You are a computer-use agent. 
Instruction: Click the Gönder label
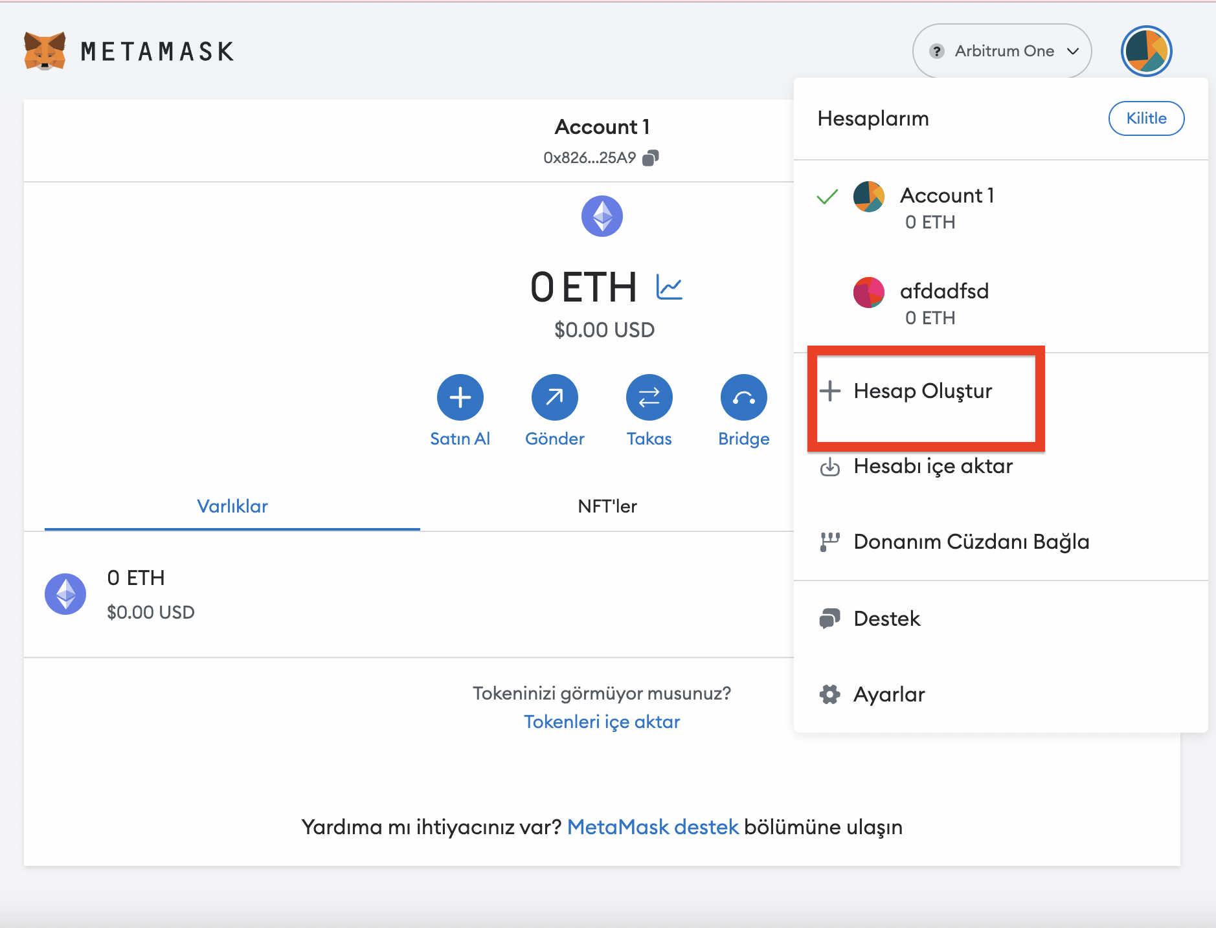pyautogui.click(x=555, y=439)
